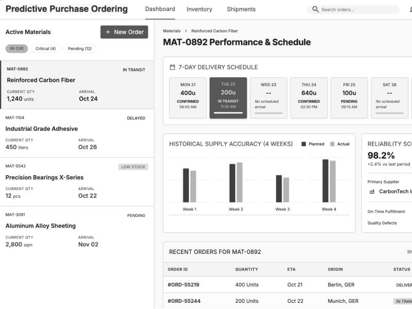
Task: Click the Berlin, GER origin cell
Action: 341,285
